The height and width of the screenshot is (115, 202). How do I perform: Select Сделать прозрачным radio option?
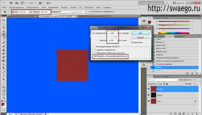(x=95, y=50)
